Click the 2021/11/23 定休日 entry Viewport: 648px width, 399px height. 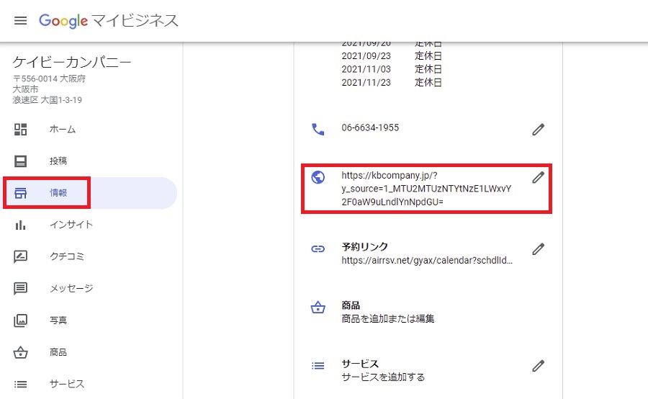tap(392, 82)
